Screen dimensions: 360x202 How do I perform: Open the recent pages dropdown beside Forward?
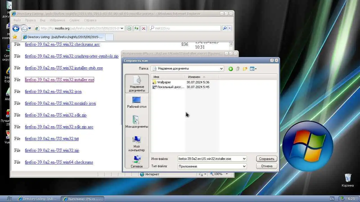point(30,28)
